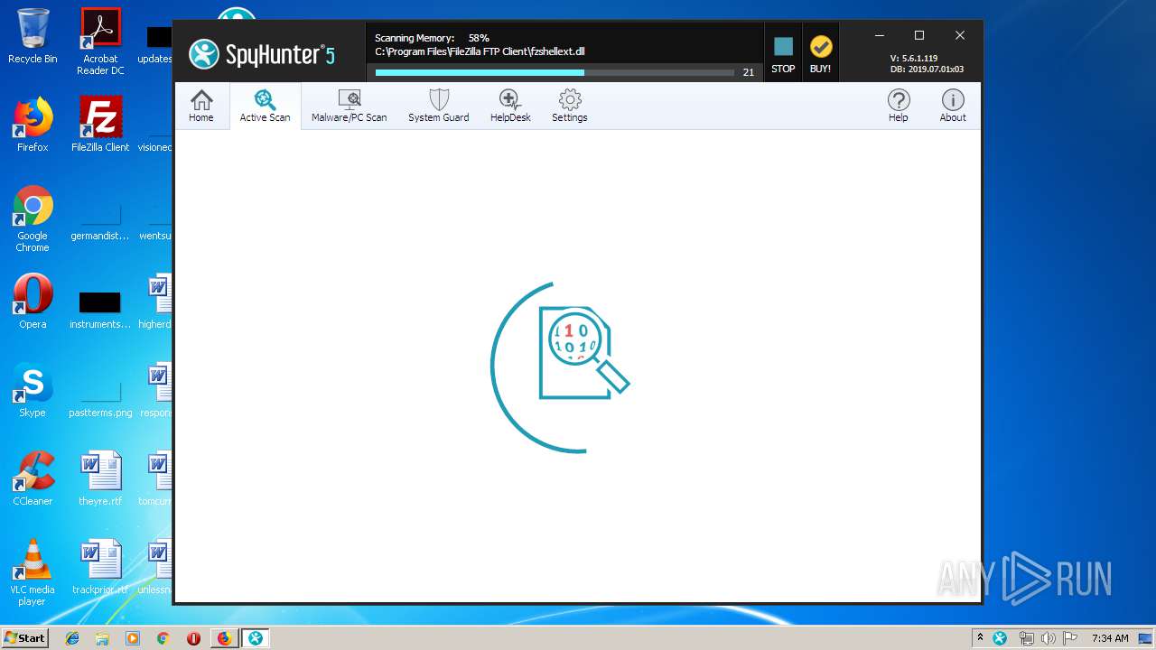The width and height of the screenshot is (1156, 650).
Task: Open Opera from the taskbar
Action: (x=193, y=638)
